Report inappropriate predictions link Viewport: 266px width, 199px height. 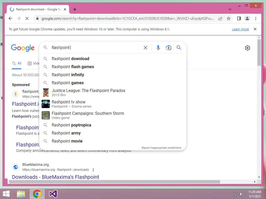pyautogui.click(x=161, y=148)
